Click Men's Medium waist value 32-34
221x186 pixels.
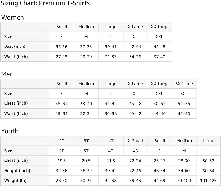pyautogui.click(x=86, y=113)
